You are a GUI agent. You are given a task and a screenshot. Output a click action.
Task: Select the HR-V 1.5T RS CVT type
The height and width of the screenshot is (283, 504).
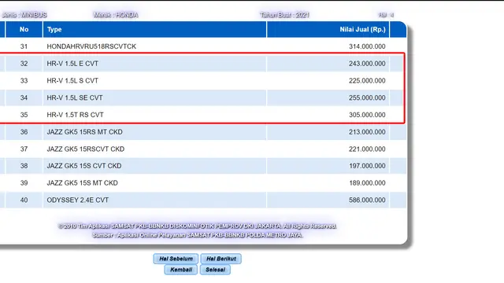pyautogui.click(x=76, y=115)
